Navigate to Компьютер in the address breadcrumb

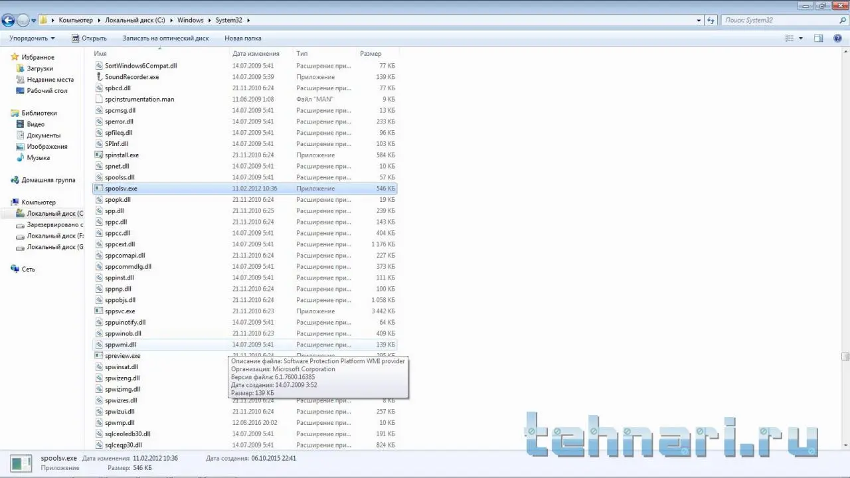tap(76, 21)
